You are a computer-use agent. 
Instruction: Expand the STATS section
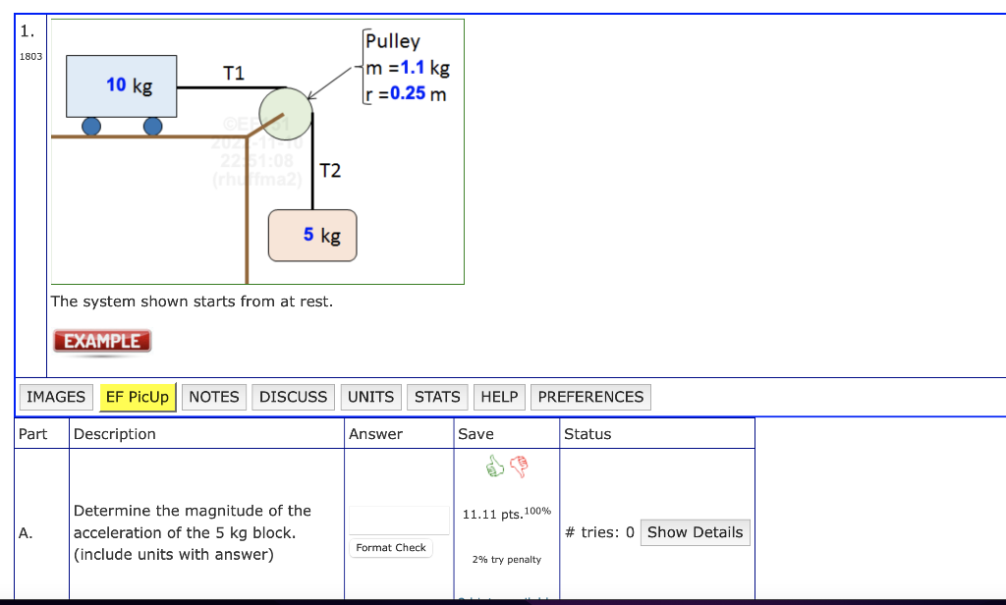coord(437,397)
